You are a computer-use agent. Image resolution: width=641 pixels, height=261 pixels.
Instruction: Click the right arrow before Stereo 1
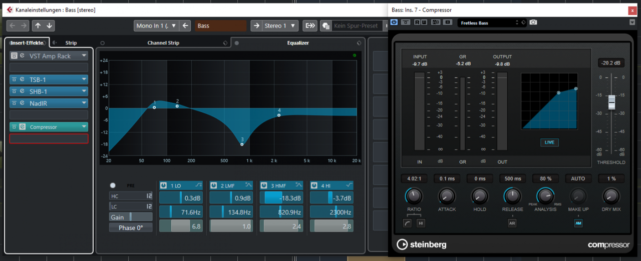pos(256,25)
